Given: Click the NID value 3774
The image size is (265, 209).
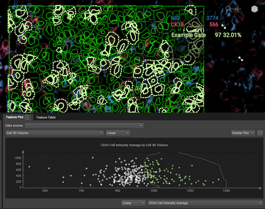Looking at the screenshot, I should point(212,18).
